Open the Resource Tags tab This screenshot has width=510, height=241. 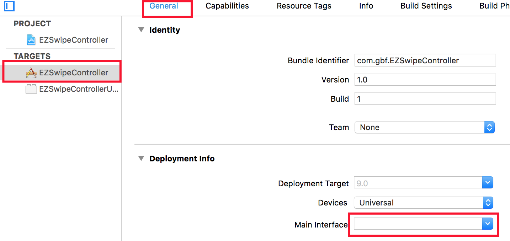click(304, 6)
